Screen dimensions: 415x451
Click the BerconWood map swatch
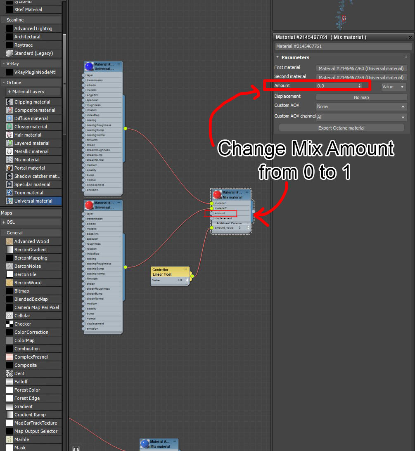click(9, 283)
